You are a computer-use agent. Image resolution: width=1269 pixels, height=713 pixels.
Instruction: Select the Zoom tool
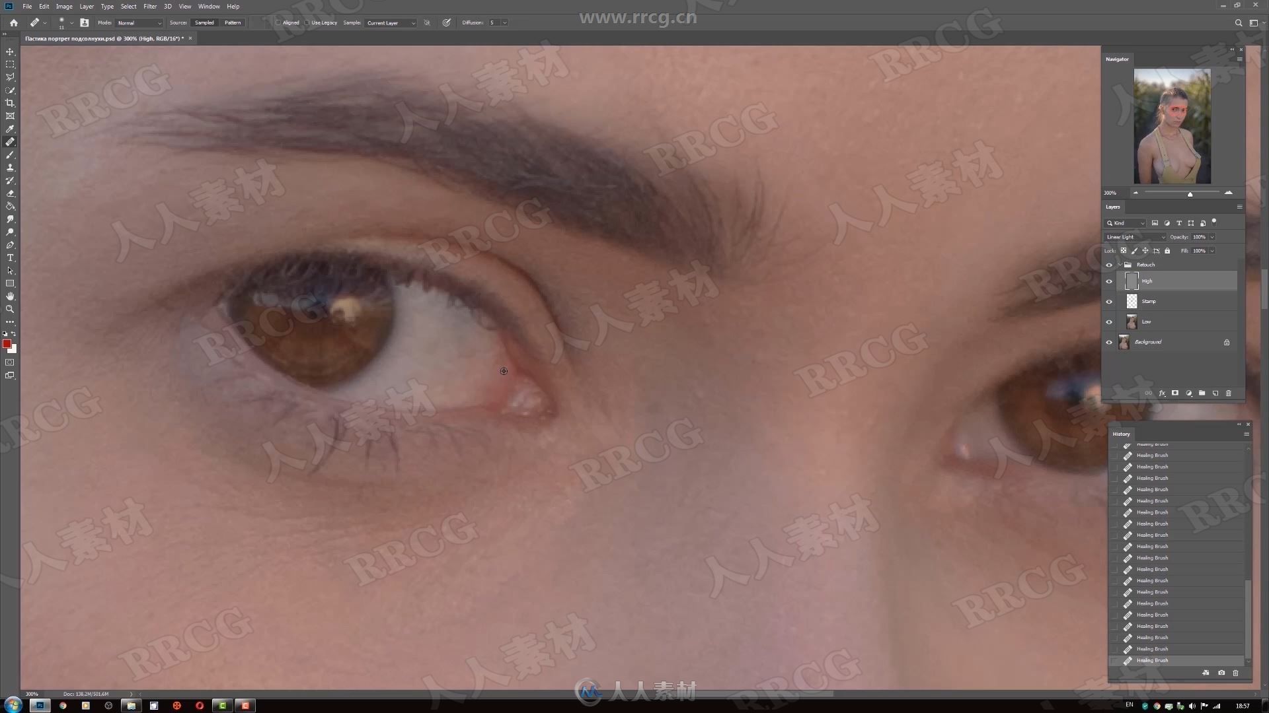(10, 309)
